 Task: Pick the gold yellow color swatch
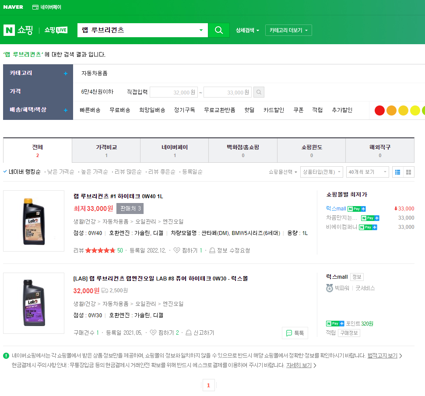click(403, 110)
